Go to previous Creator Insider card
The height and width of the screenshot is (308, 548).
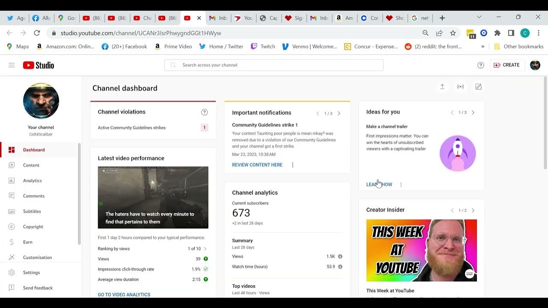452,210
